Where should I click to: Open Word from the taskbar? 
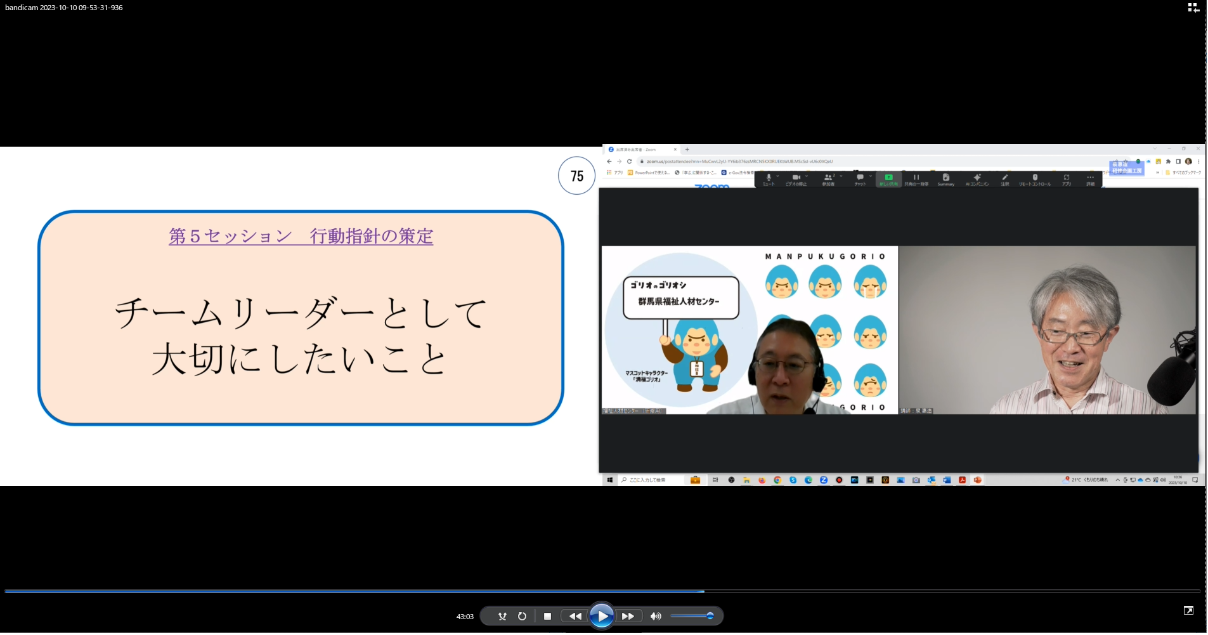click(x=947, y=480)
